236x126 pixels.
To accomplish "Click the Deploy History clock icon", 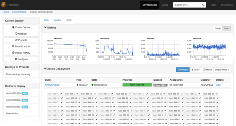I will pos(13,53).
